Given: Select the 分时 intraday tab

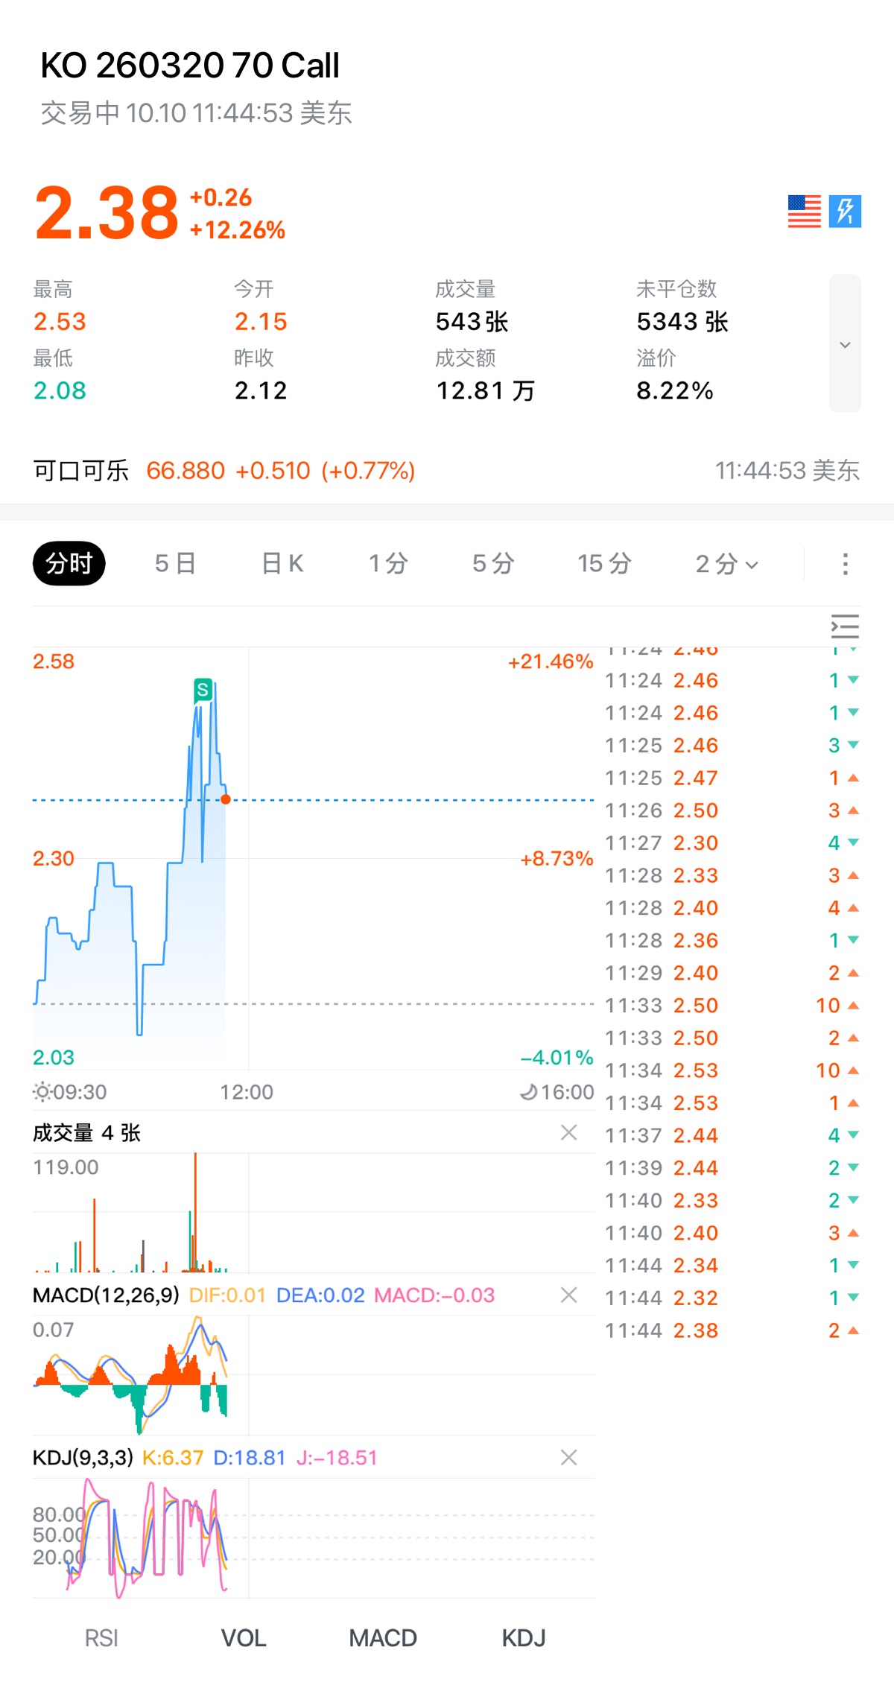Looking at the screenshot, I should (x=69, y=564).
